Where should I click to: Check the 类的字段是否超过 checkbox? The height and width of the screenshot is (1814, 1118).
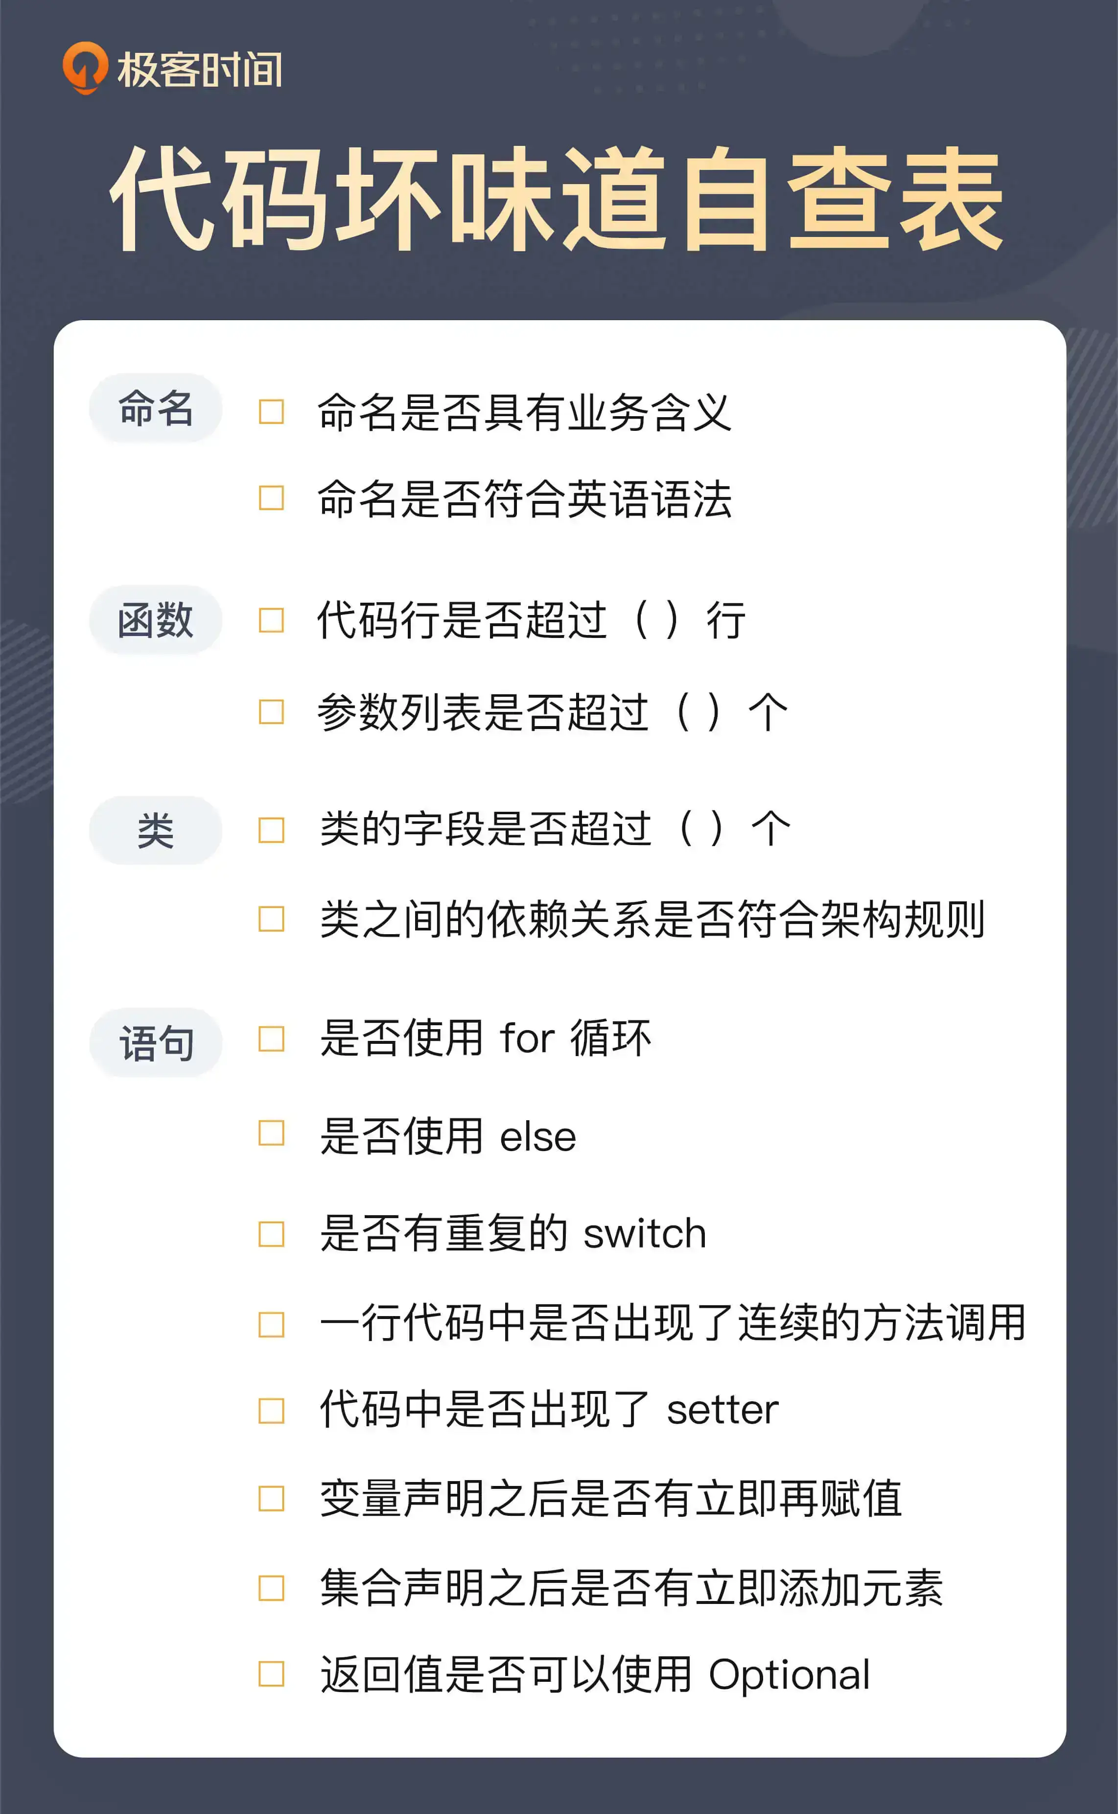pos(271,830)
